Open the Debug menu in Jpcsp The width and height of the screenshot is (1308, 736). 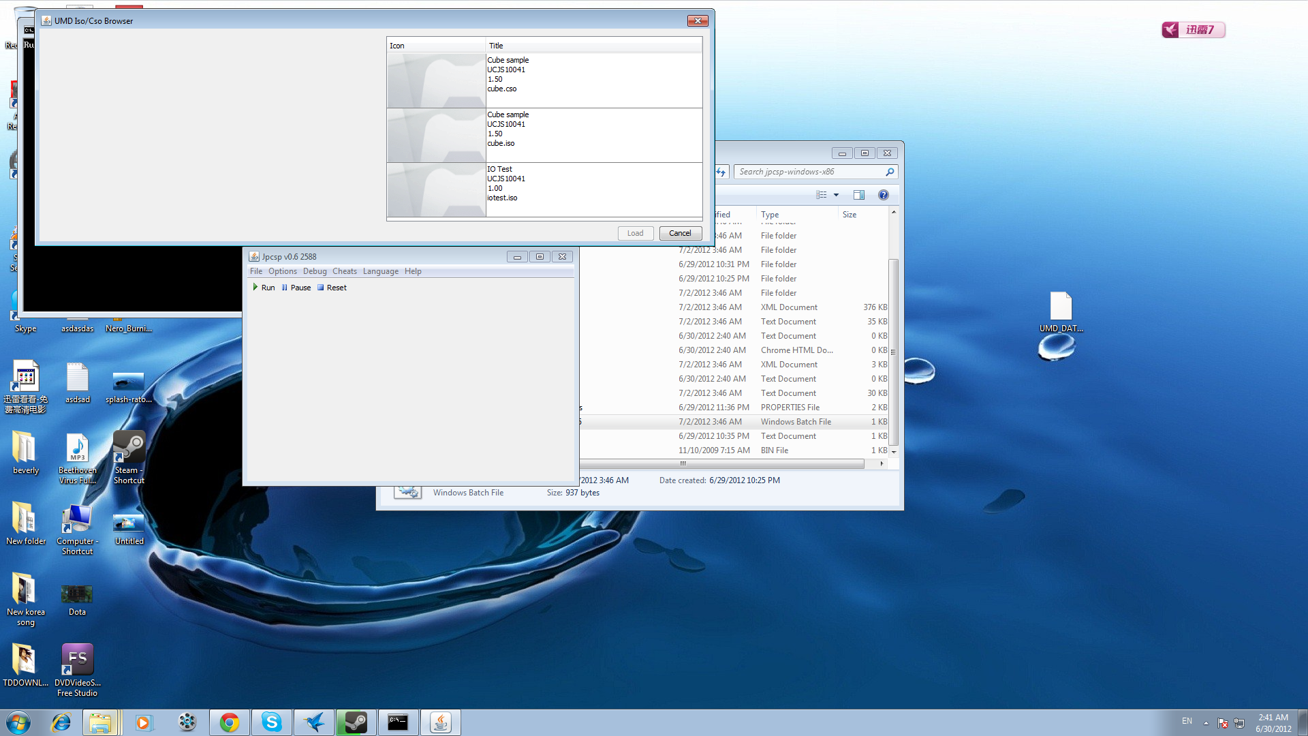click(x=315, y=271)
